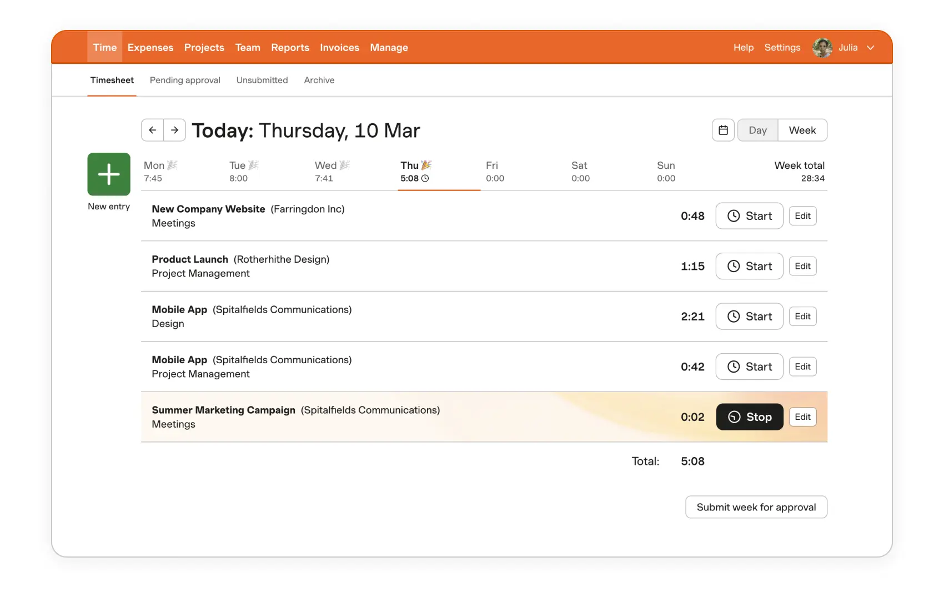Viewport: 944px width, 592px height.
Task: Edit the Product Launch entry
Action: point(802,266)
